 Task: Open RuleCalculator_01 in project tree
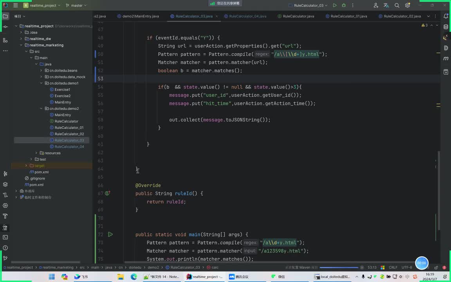[x=69, y=128]
